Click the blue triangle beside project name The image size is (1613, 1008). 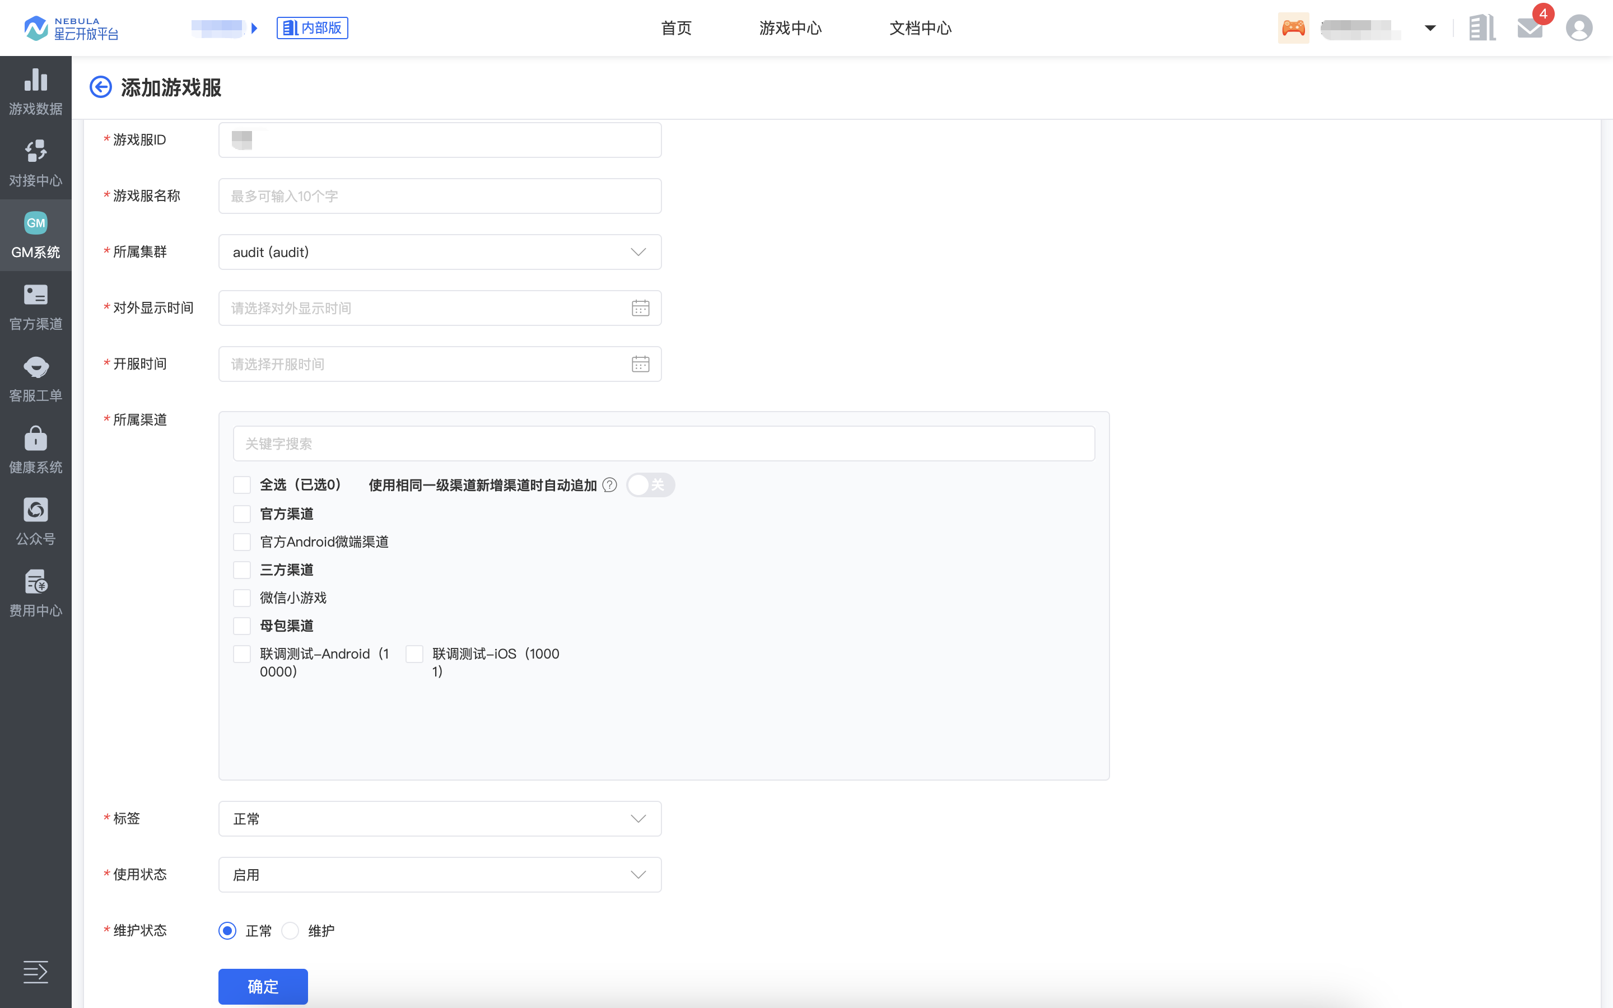254,28
